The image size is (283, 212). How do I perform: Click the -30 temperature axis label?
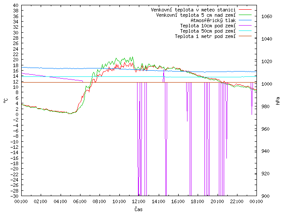[15, 196]
